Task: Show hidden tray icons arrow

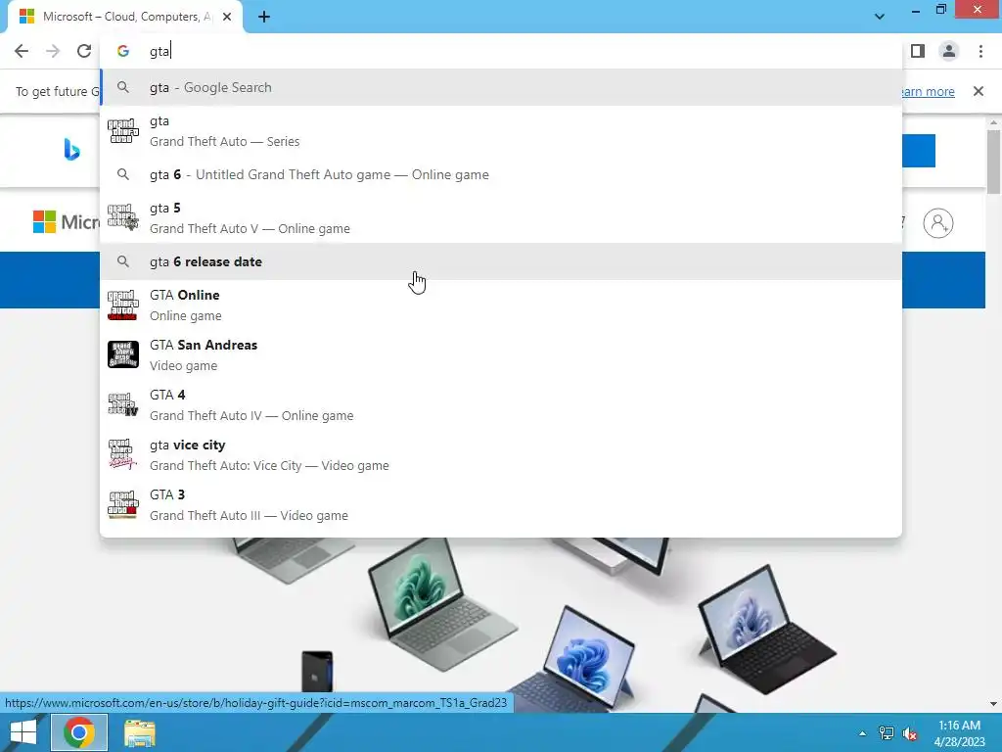Action: click(863, 733)
